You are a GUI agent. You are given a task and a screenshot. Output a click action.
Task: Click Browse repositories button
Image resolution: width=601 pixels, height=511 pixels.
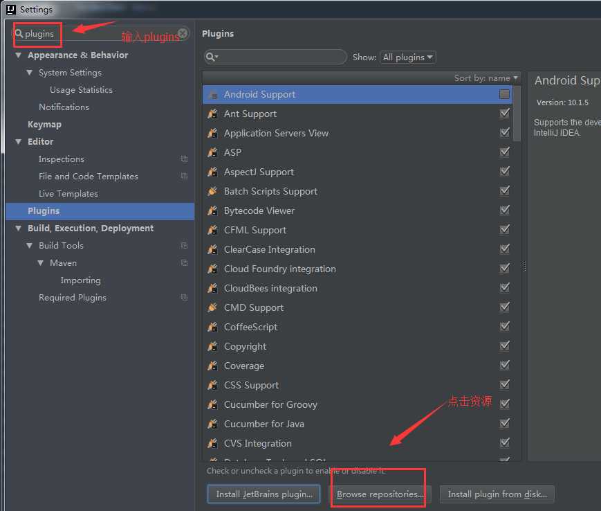[380, 494]
